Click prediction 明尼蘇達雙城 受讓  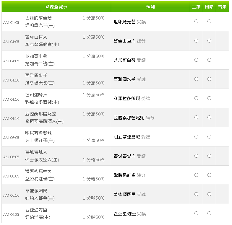click(x=132, y=137)
